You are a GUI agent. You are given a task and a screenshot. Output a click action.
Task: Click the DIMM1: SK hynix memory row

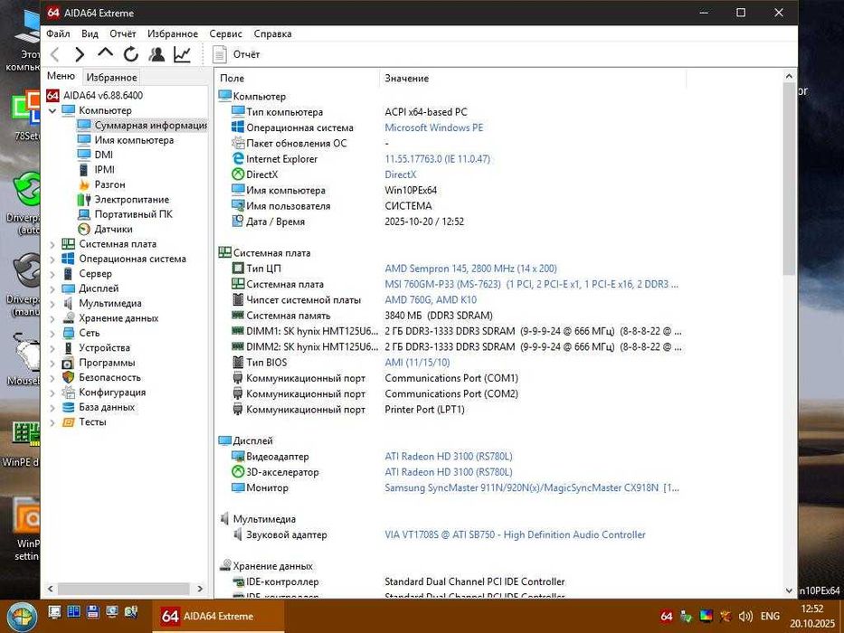(x=457, y=331)
